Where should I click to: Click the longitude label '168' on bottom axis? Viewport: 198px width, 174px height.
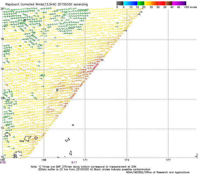click(44, 160)
